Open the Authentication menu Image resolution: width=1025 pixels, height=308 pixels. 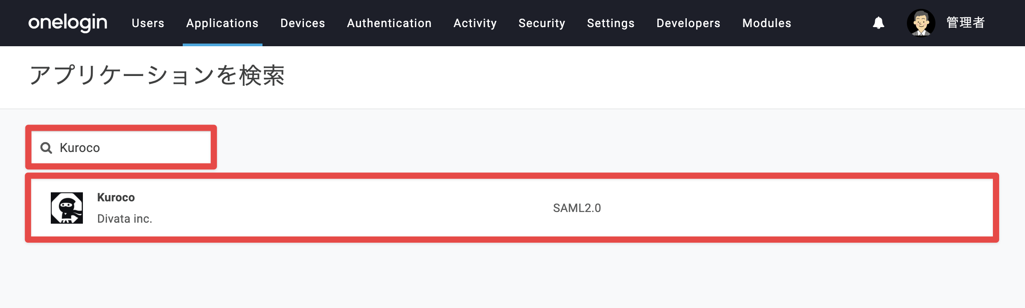pos(389,23)
